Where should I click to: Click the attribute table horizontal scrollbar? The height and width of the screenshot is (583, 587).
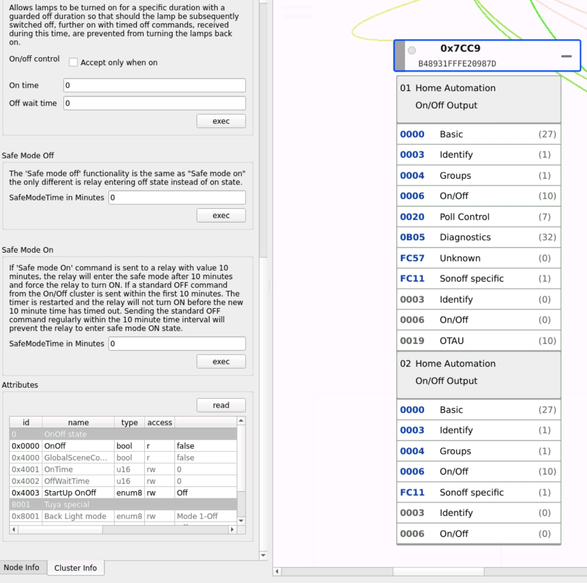coord(60,530)
